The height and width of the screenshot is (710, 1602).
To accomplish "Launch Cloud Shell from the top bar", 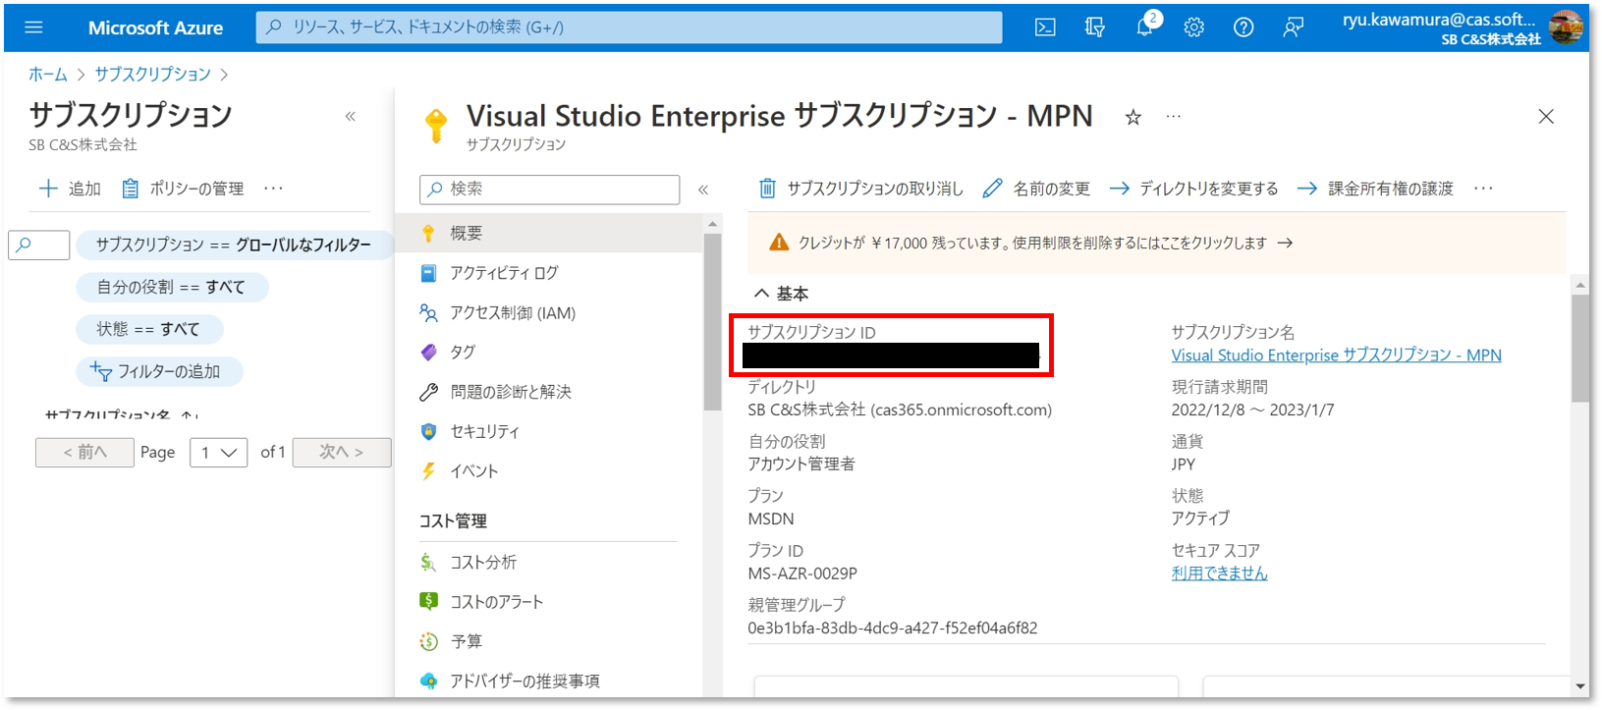I will click(1045, 27).
